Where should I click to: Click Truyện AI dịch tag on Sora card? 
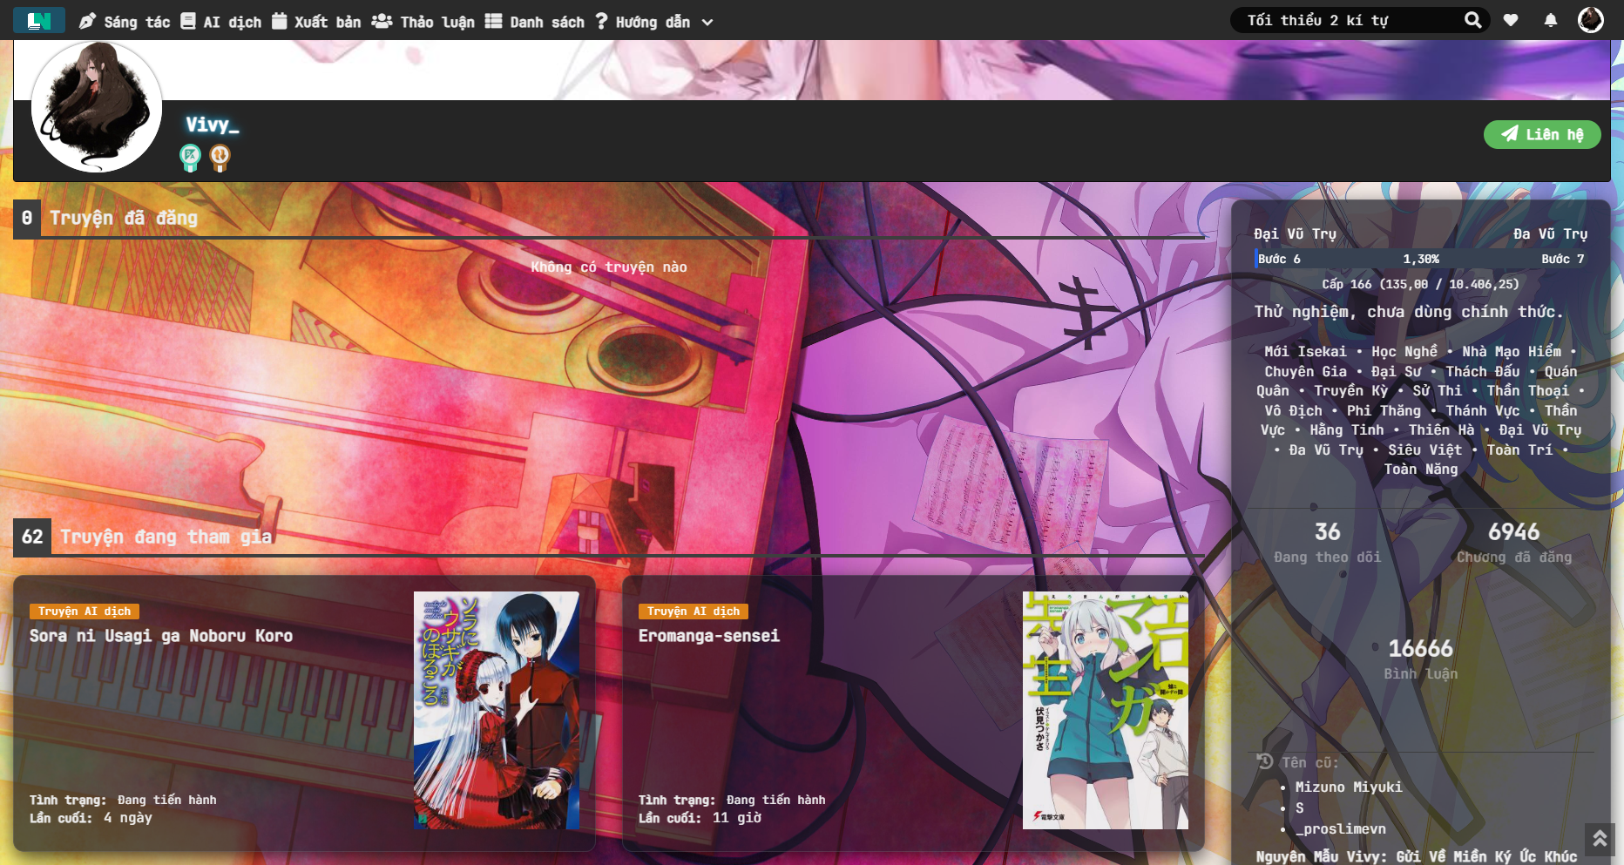coord(85,612)
